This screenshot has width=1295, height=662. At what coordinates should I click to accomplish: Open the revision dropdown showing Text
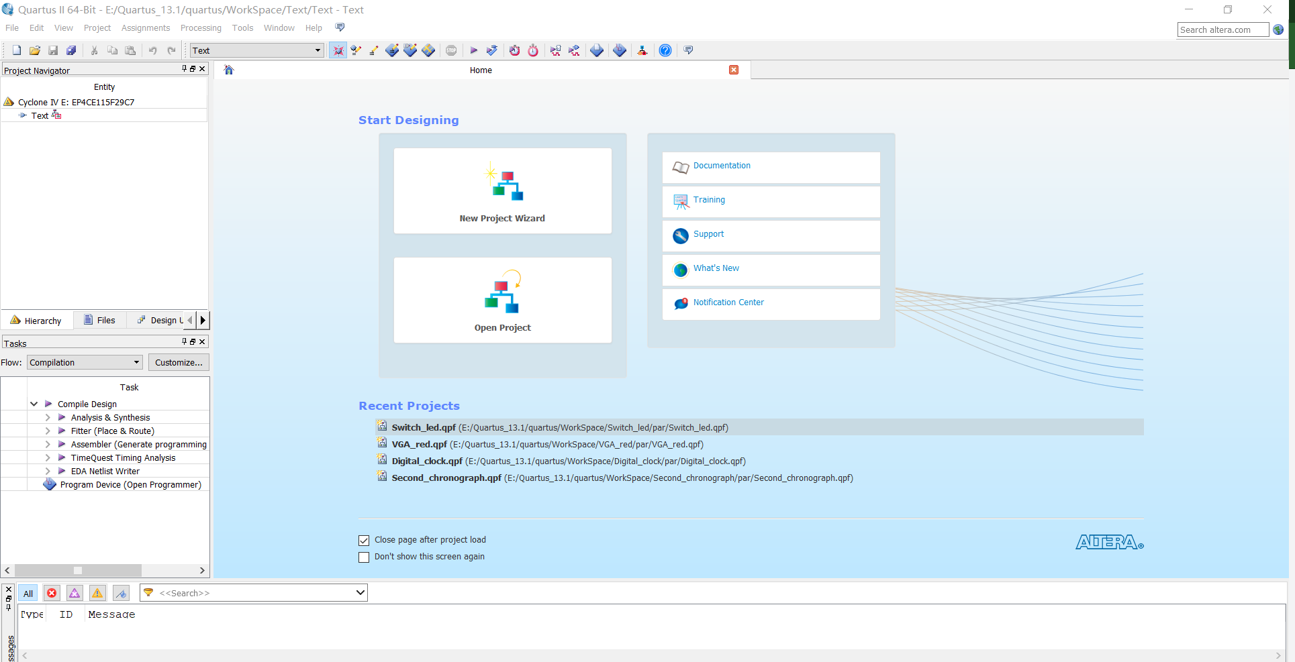[317, 50]
